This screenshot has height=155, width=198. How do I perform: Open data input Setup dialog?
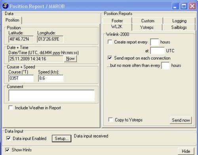point(61,138)
